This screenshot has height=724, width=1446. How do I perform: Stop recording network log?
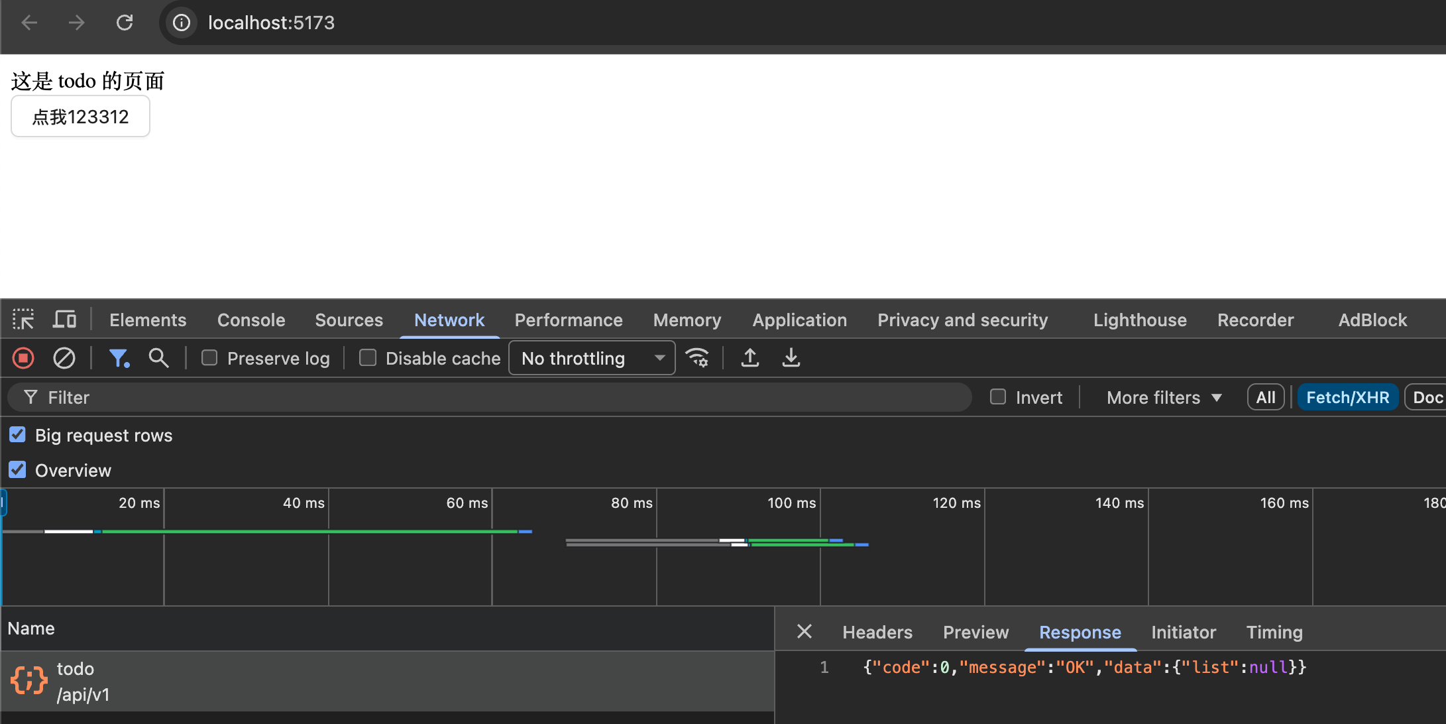[23, 358]
